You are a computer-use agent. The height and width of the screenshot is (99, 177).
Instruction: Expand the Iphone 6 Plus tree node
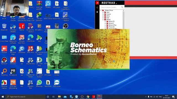tap(105, 25)
